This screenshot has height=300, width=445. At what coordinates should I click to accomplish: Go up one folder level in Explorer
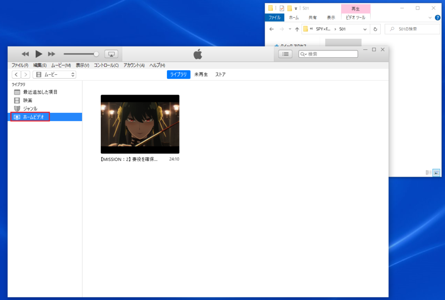point(297,29)
